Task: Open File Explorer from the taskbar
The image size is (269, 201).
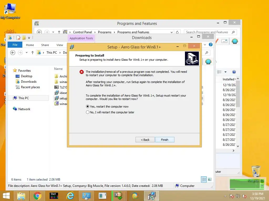Action: 21,196
